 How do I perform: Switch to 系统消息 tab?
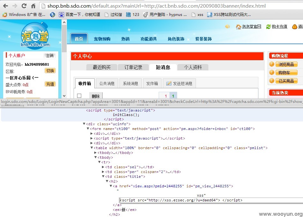point(130,83)
